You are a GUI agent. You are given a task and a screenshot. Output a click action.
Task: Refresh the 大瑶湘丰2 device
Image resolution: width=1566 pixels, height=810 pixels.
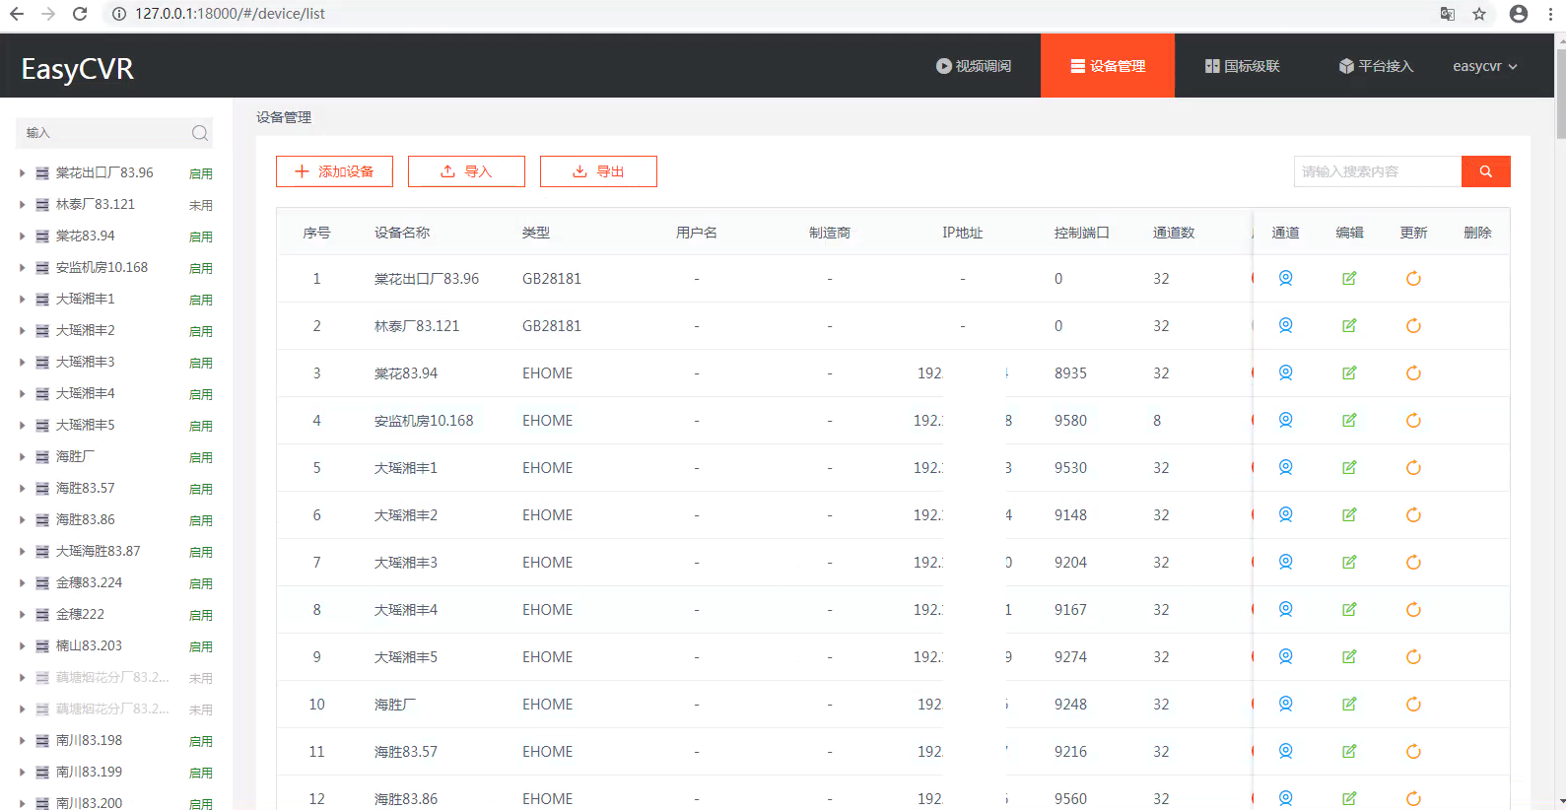(x=1413, y=514)
